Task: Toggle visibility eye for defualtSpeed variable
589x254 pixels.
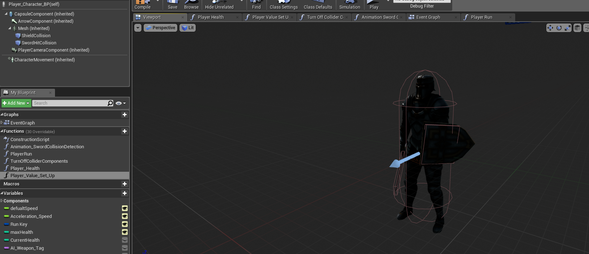Action: pos(124,209)
